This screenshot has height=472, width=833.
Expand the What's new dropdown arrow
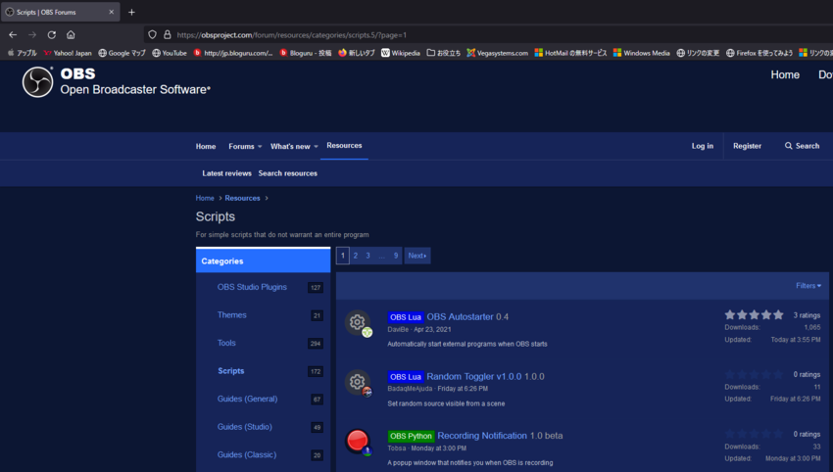click(316, 147)
